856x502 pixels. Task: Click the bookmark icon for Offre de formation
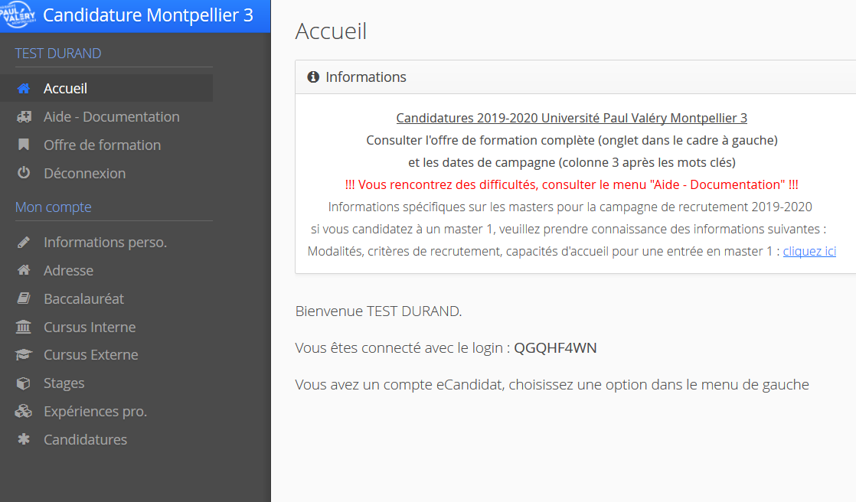point(24,145)
